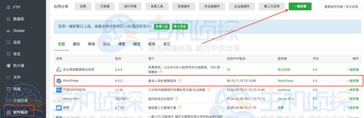Switch to the 微信 tab
Screen dimensions: 364x118
(136, 44)
